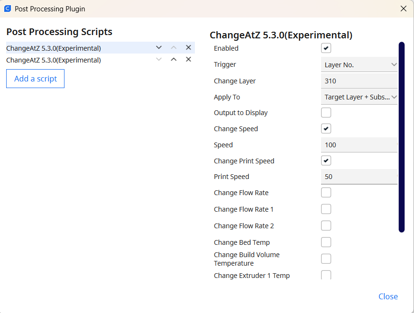414x313 pixels.
Task: Click the Change Layer input field
Action: click(x=359, y=80)
